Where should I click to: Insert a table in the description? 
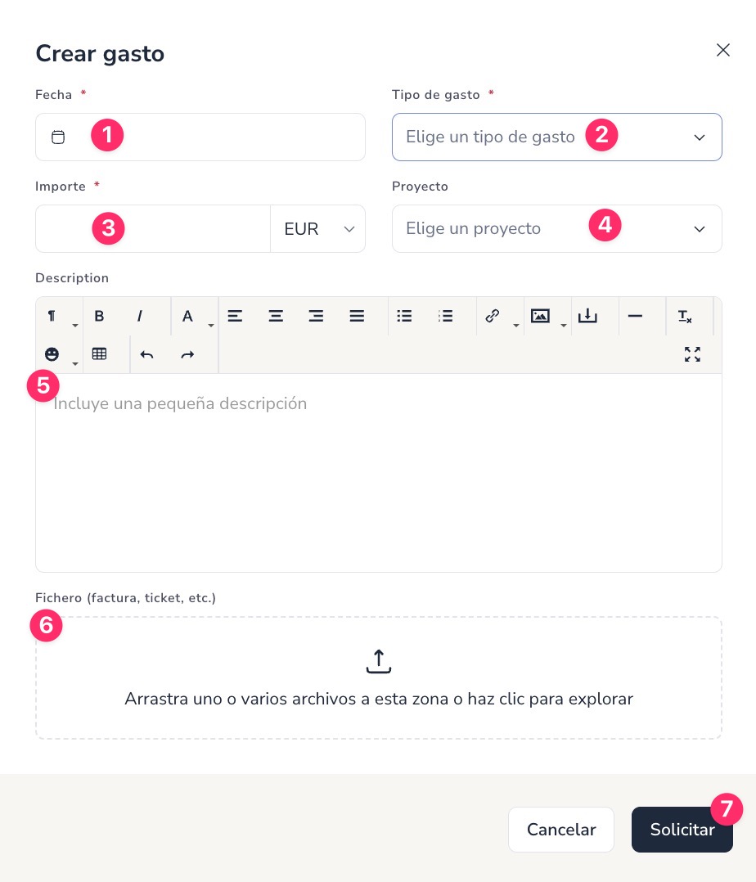click(100, 353)
